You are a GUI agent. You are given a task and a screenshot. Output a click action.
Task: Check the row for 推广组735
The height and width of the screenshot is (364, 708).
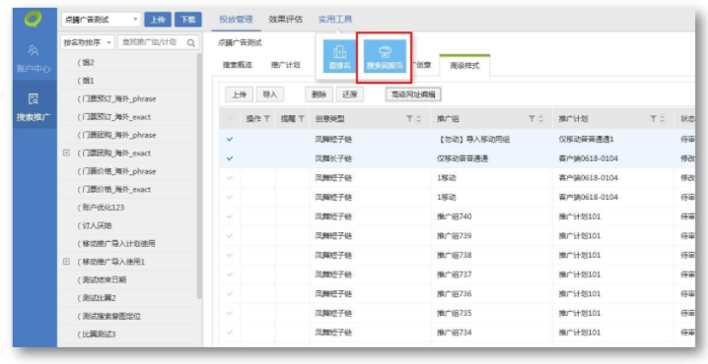(230, 314)
